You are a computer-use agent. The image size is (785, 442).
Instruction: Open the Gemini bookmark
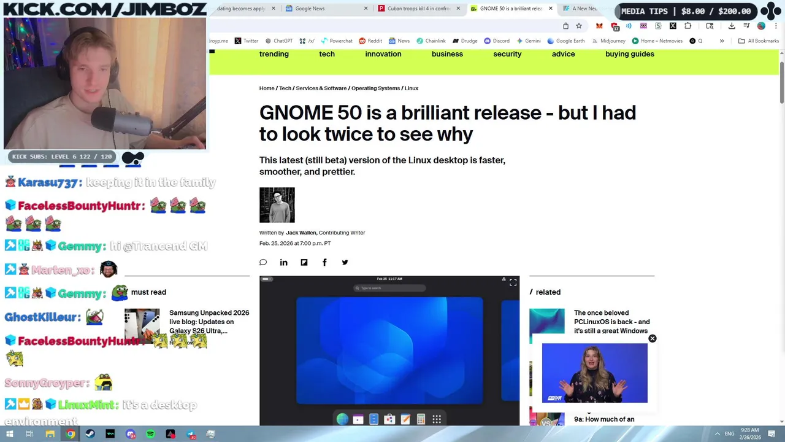click(528, 41)
